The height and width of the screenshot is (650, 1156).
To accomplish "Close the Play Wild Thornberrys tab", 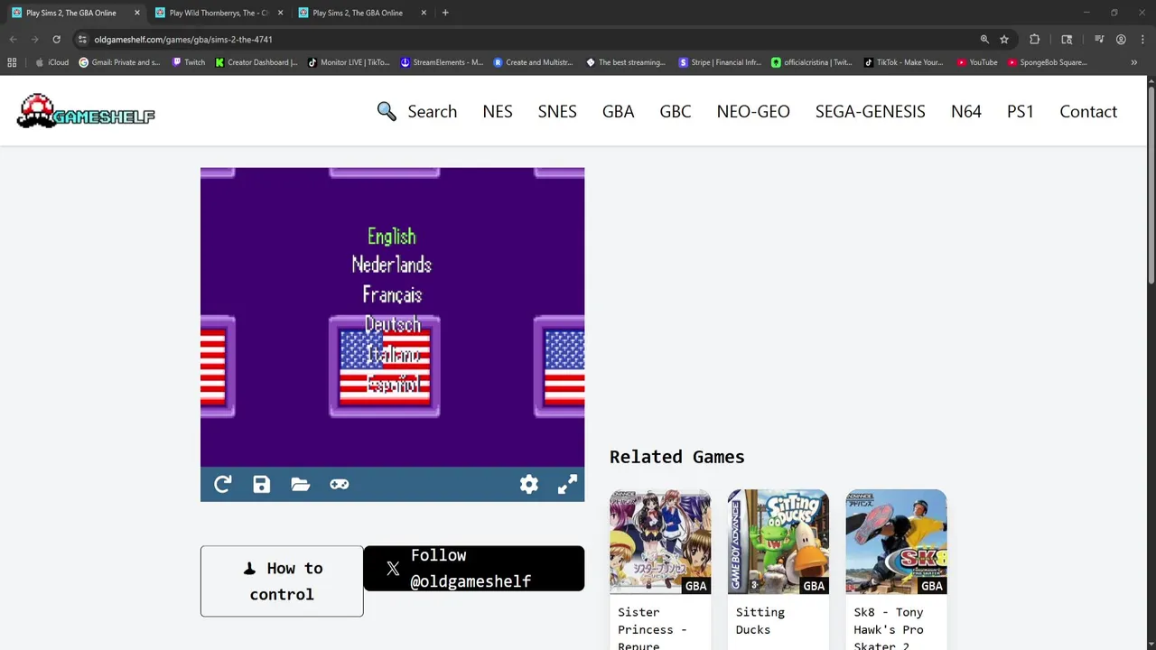I will 280,13.
